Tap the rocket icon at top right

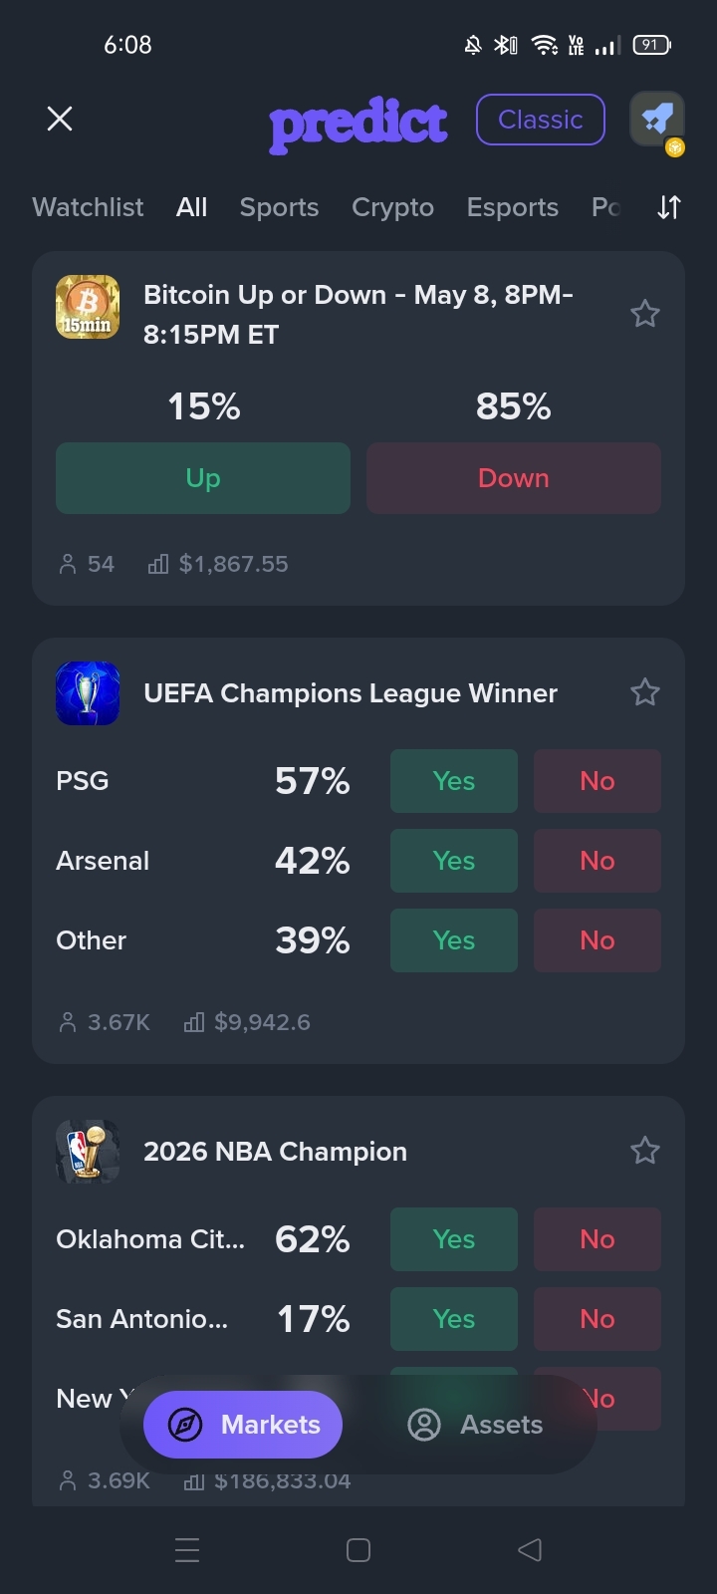click(657, 120)
